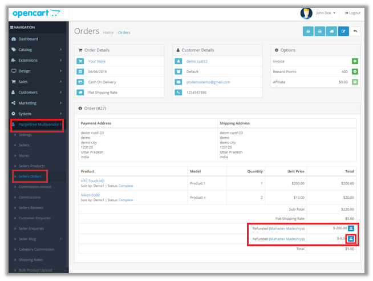
Task: Click Logout link
Action: [352, 13]
